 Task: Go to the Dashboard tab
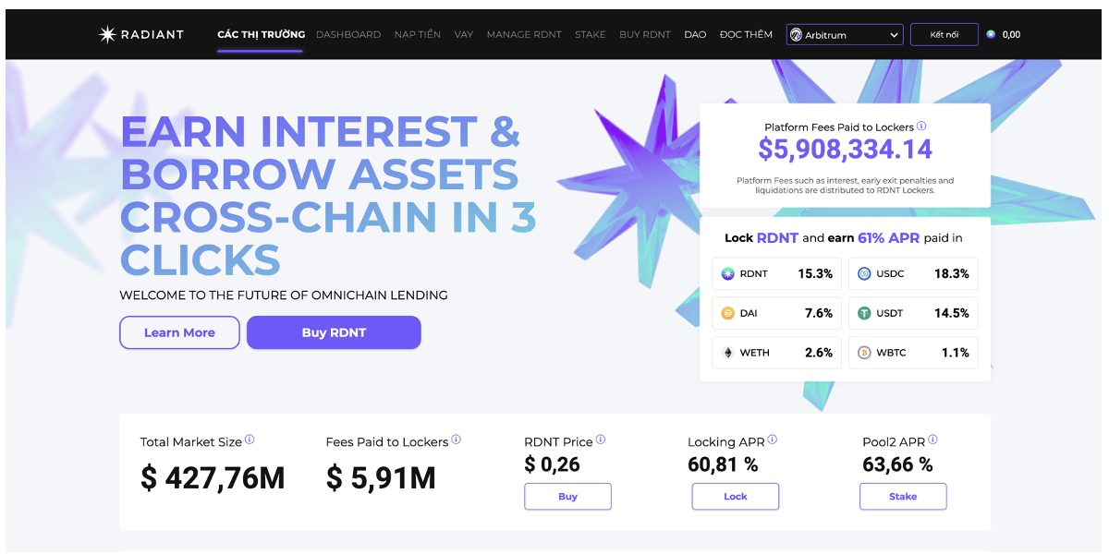tap(348, 35)
